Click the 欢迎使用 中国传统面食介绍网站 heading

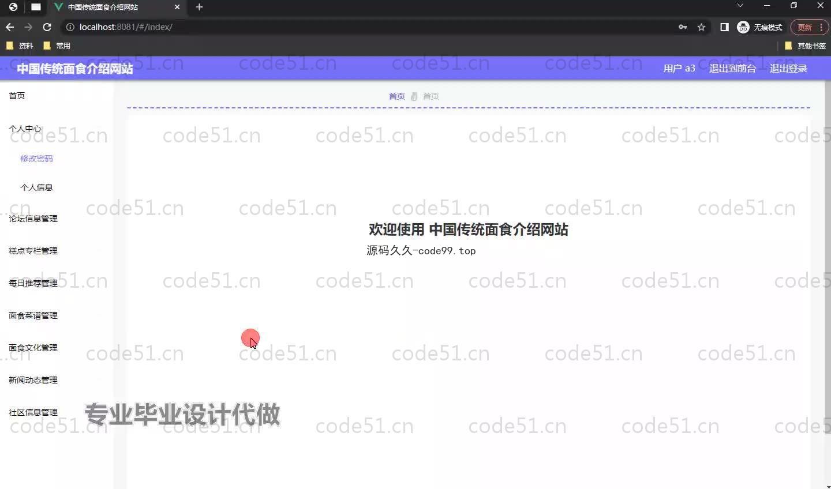click(469, 230)
